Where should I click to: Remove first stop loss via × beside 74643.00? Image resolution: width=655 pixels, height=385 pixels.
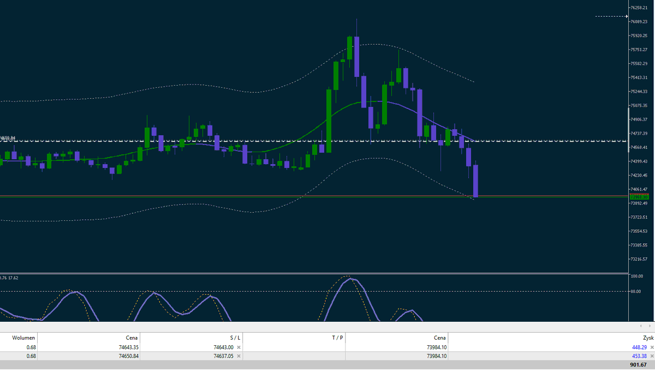click(x=239, y=346)
